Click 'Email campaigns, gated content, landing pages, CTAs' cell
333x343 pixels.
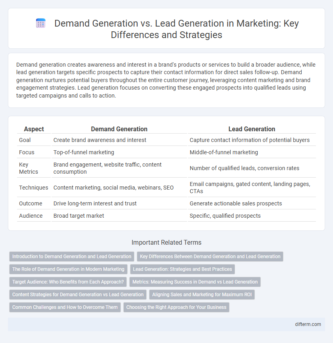(250, 188)
